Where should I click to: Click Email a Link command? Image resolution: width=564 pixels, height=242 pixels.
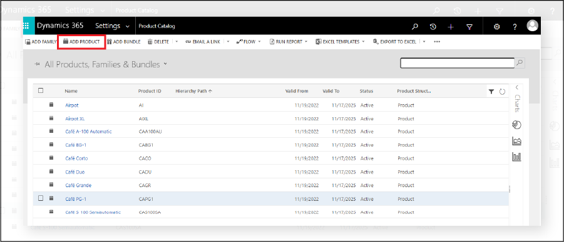coord(203,42)
